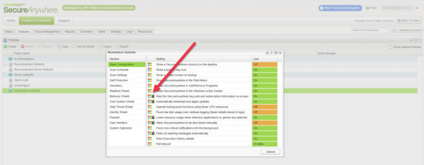The image size is (424, 165).
Task: Select the No Remediation policy row
Action: tap(210, 59)
